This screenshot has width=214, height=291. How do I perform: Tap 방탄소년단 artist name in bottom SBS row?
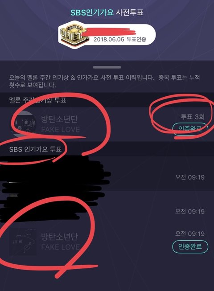coord(59,237)
